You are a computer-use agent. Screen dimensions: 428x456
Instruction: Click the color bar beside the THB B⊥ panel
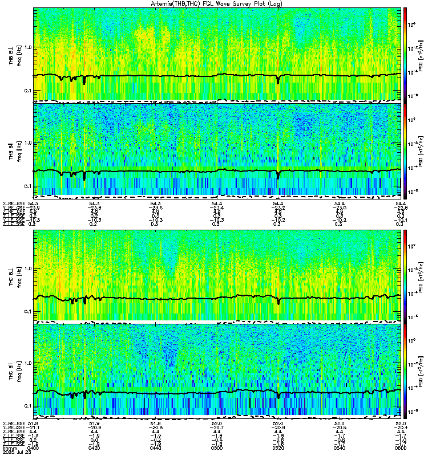405,55
